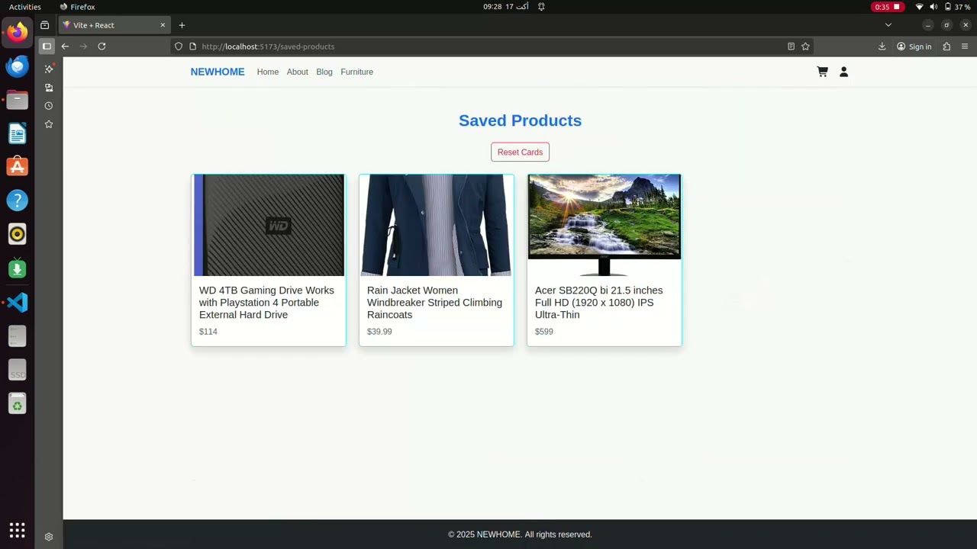Click footer copyright text

tap(520, 535)
